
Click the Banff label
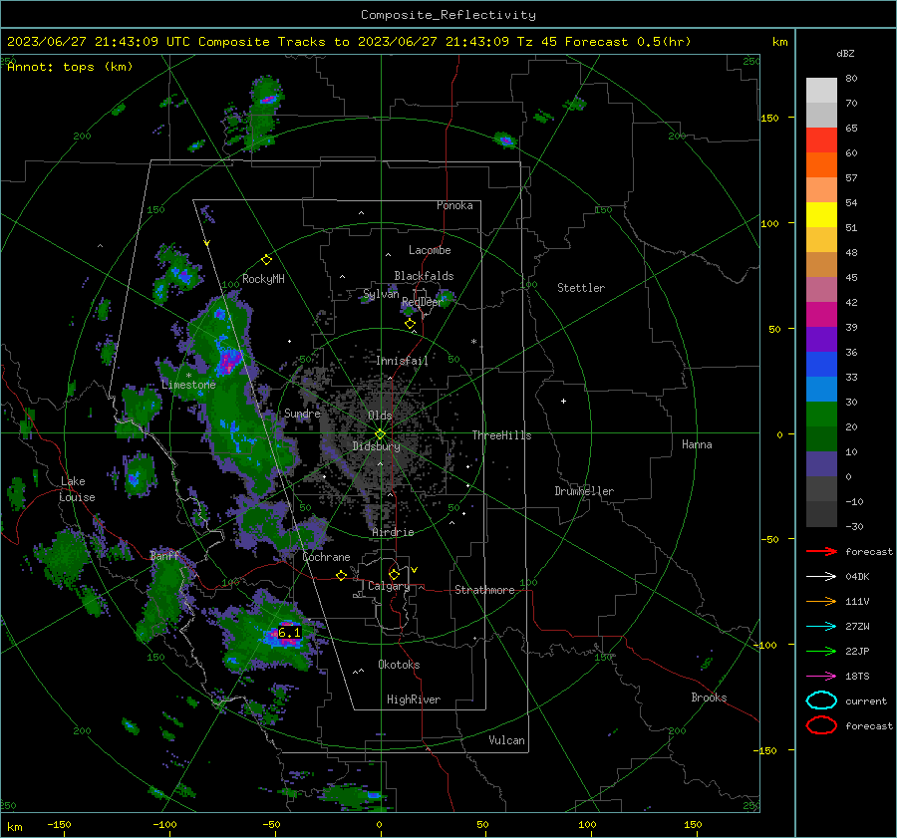(164, 556)
